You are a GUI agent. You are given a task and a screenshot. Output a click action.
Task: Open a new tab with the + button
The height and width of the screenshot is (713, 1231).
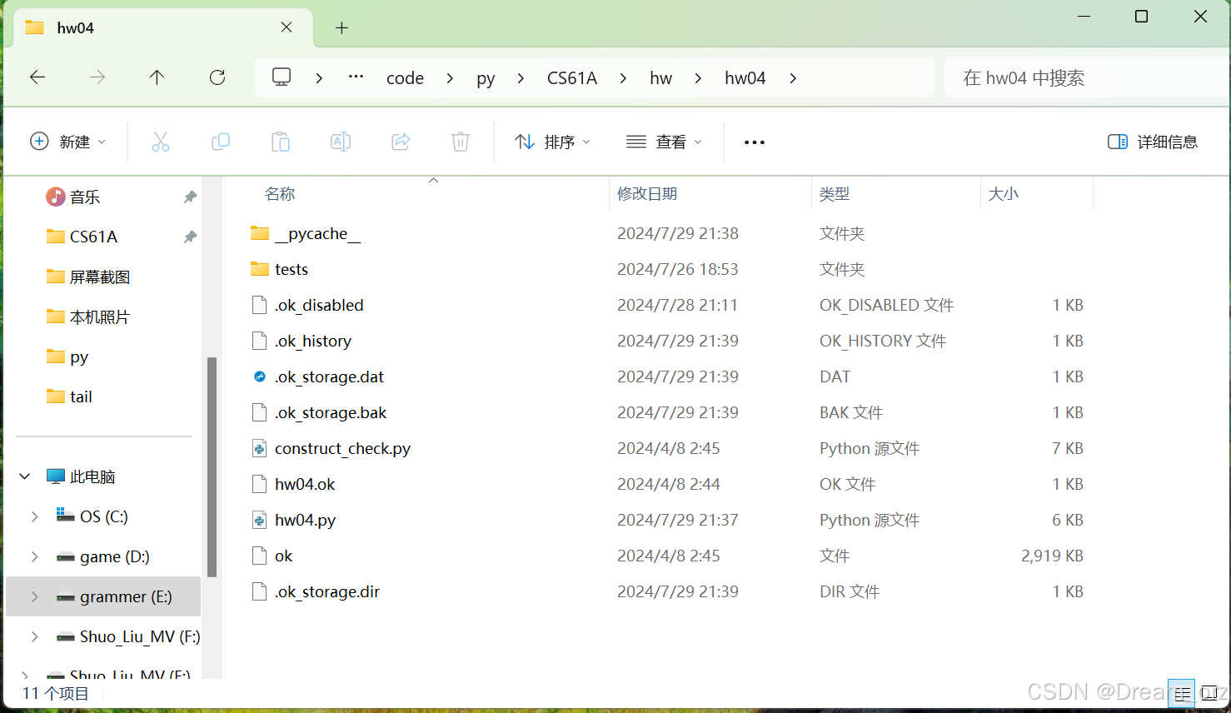[341, 27]
